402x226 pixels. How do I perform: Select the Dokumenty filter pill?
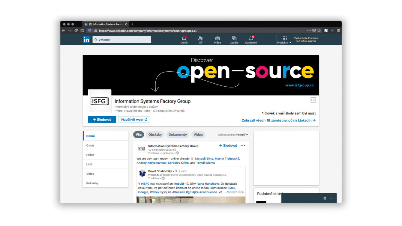click(178, 135)
